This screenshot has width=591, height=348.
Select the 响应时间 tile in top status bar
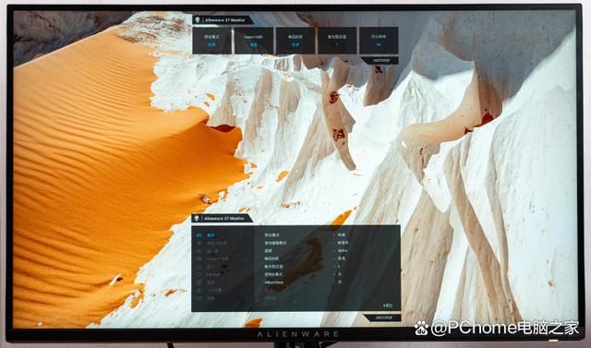tap(295, 41)
